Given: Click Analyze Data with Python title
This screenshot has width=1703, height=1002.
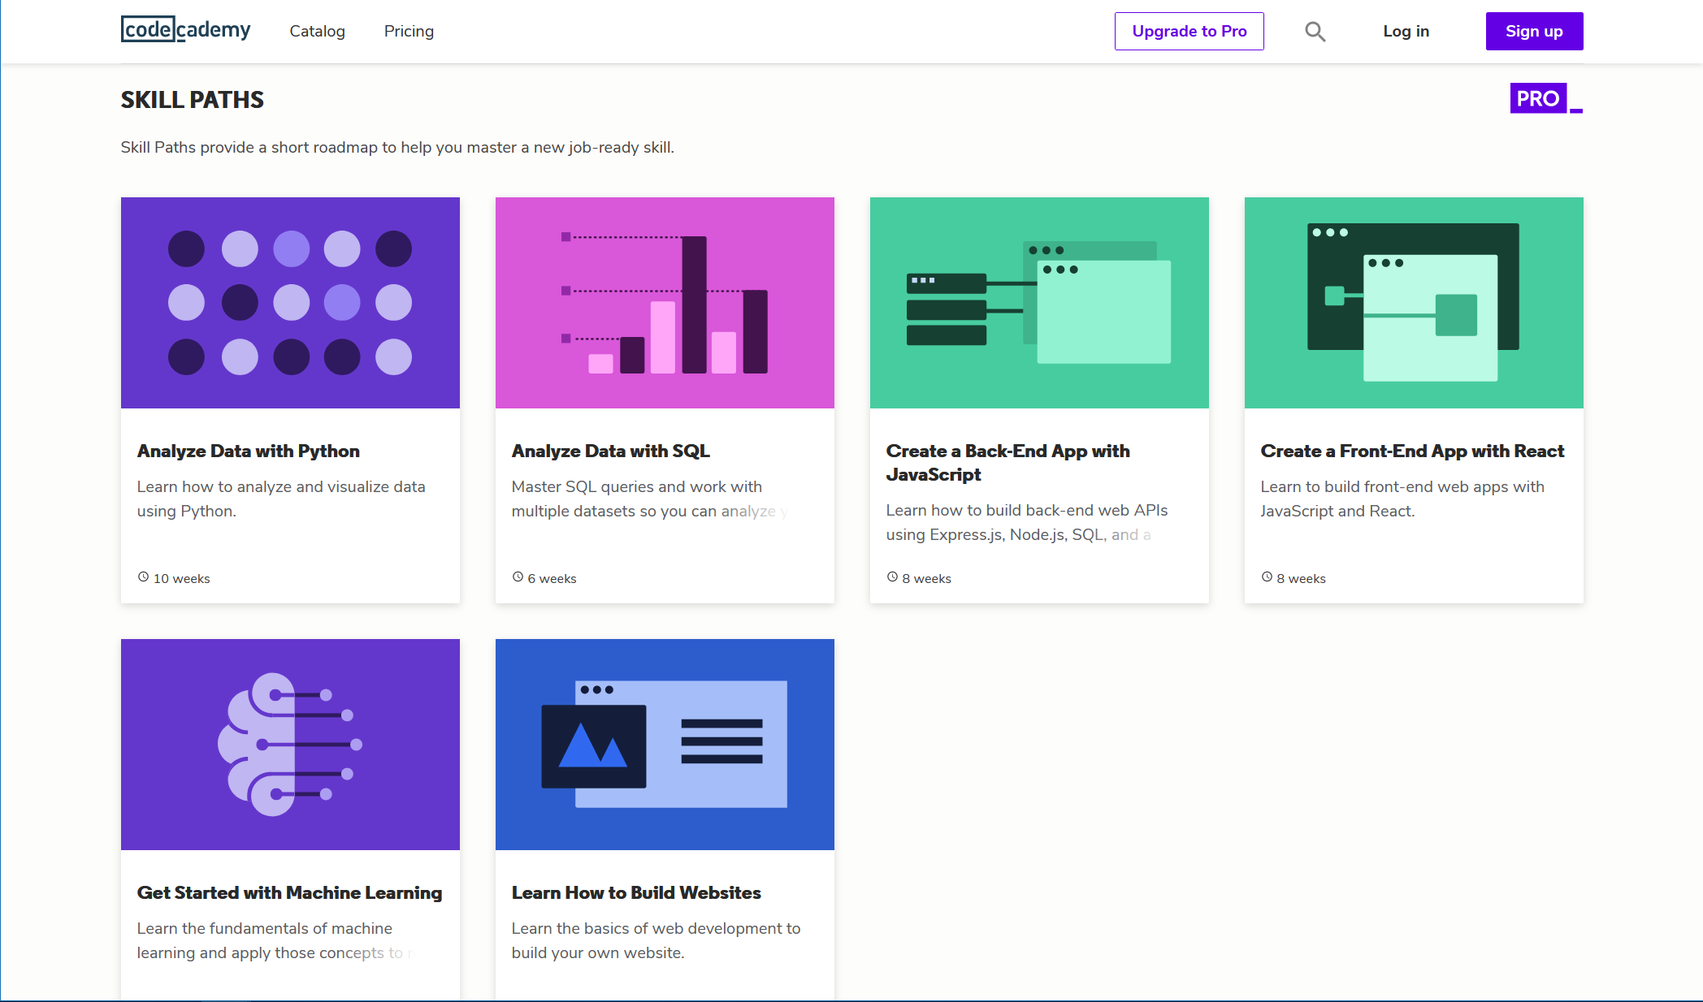Looking at the screenshot, I should coord(248,451).
